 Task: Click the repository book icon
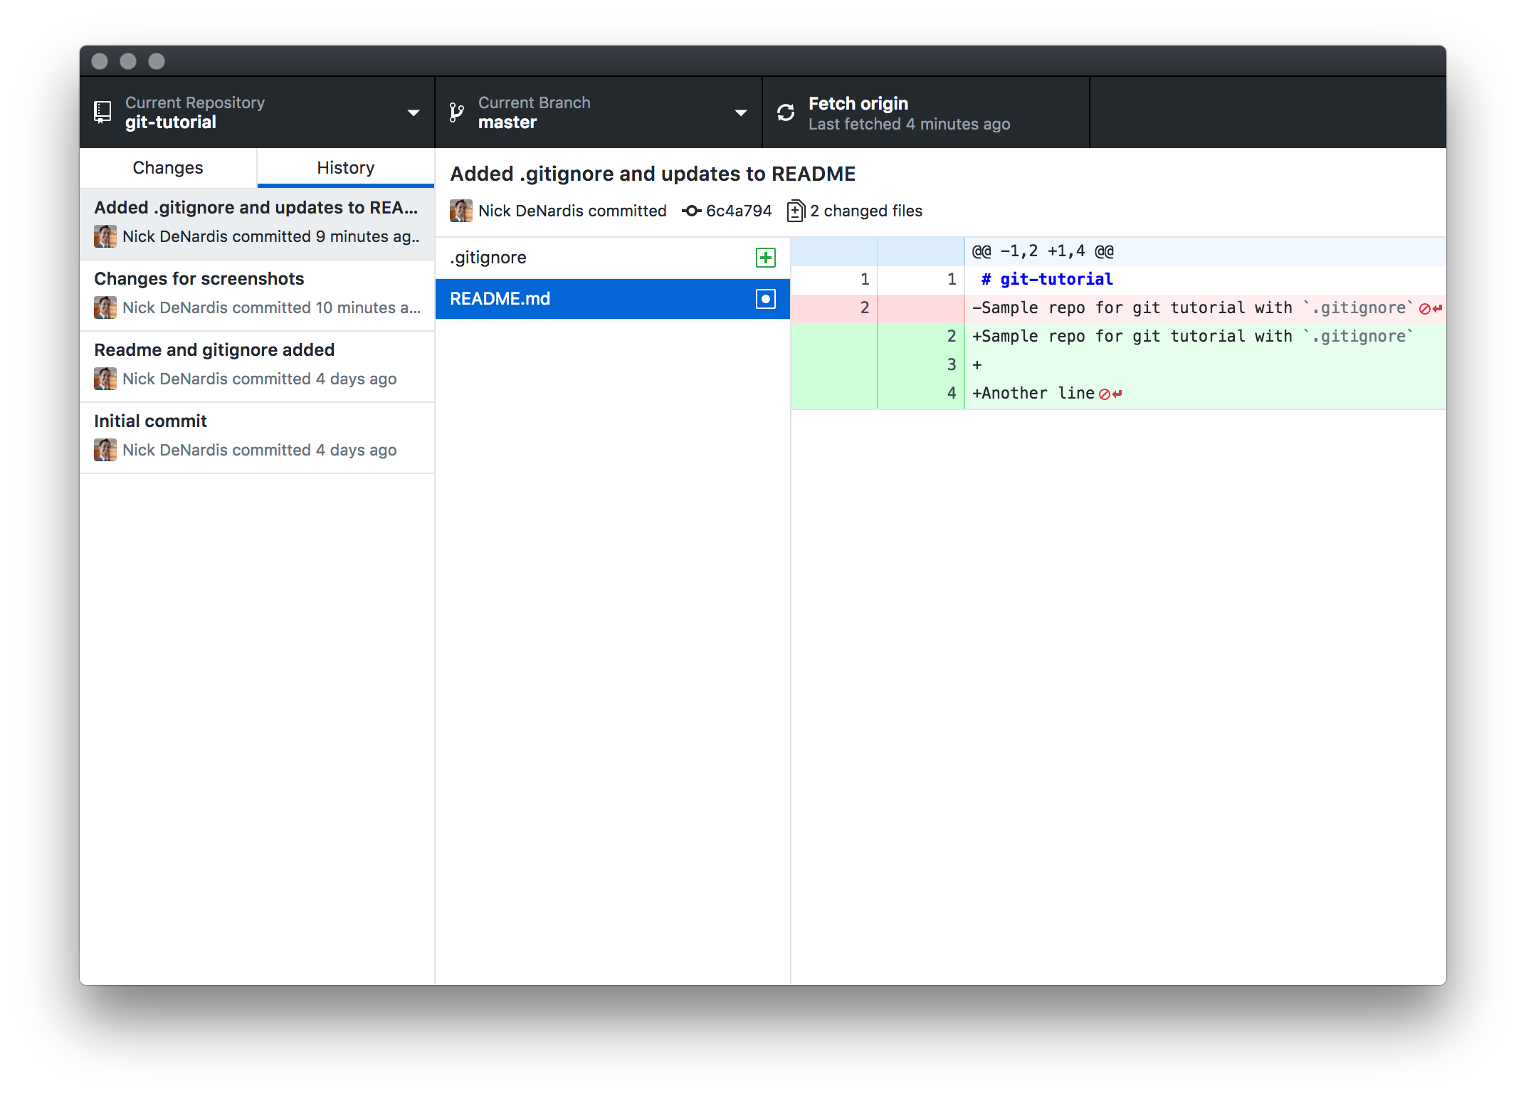pyautogui.click(x=102, y=112)
